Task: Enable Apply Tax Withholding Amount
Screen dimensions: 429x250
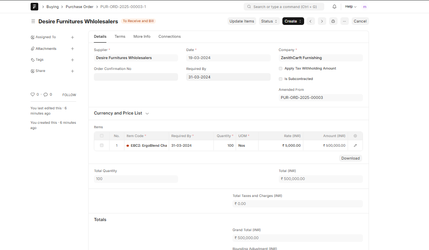Action: 280,68
